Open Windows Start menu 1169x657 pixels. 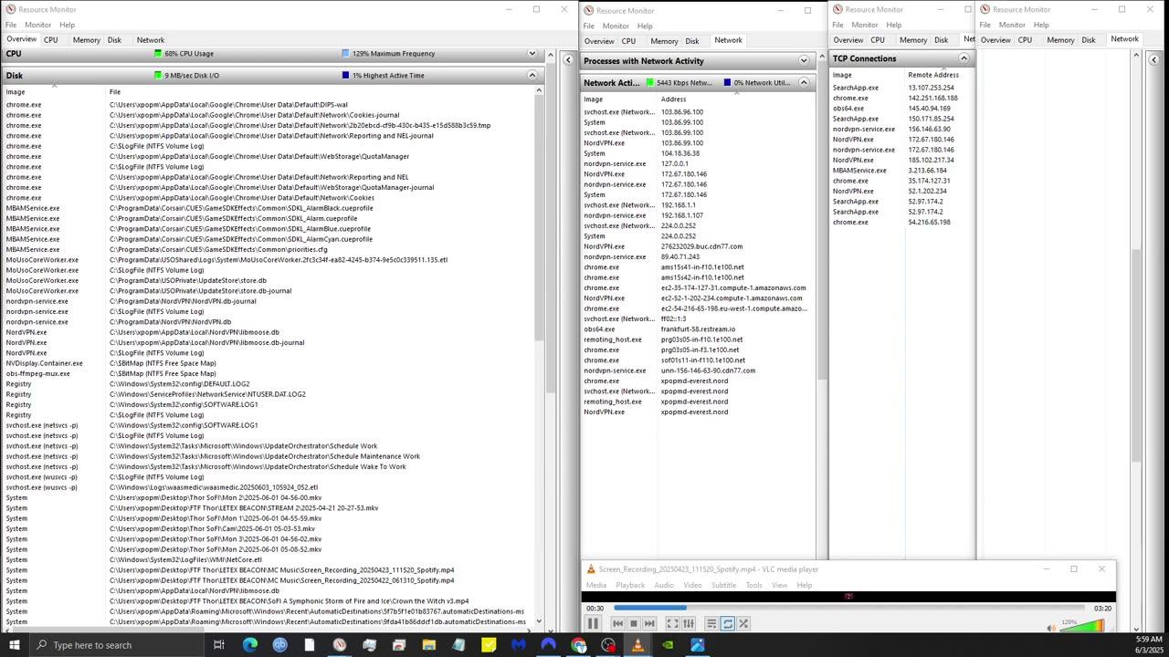tap(14, 645)
